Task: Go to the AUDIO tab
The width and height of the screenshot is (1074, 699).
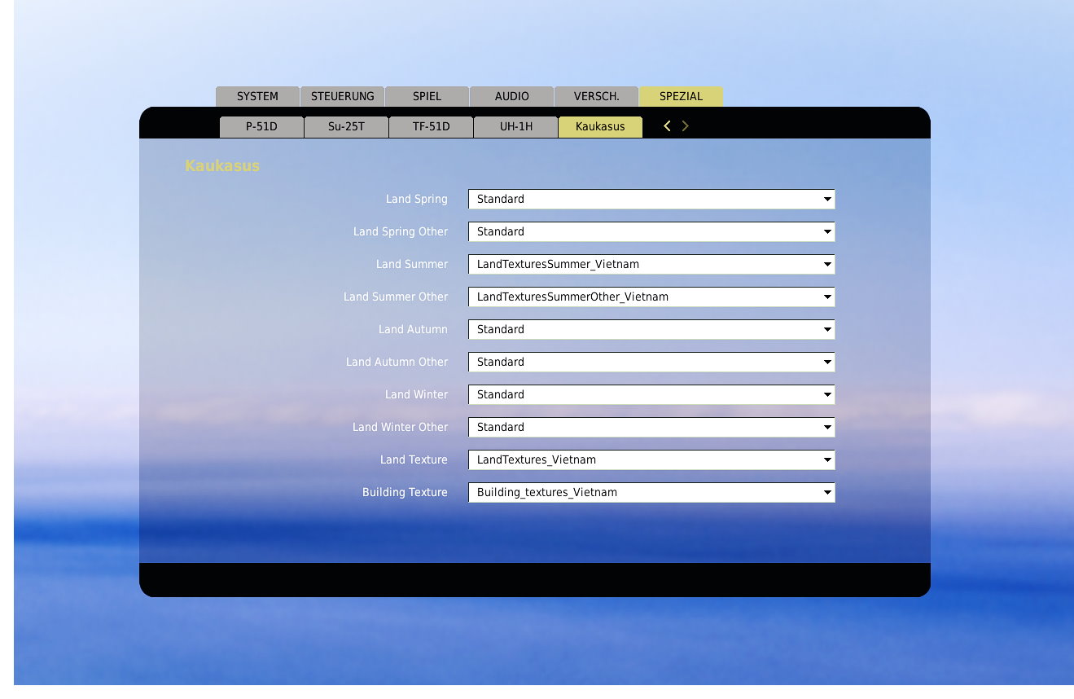Action: coord(511,96)
